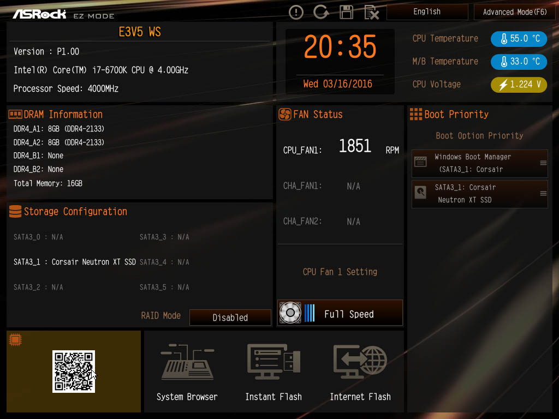Image resolution: width=559 pixels, height=419 pixels.
Task: Click the Version : P1.00 text
Action: (46, 52)
